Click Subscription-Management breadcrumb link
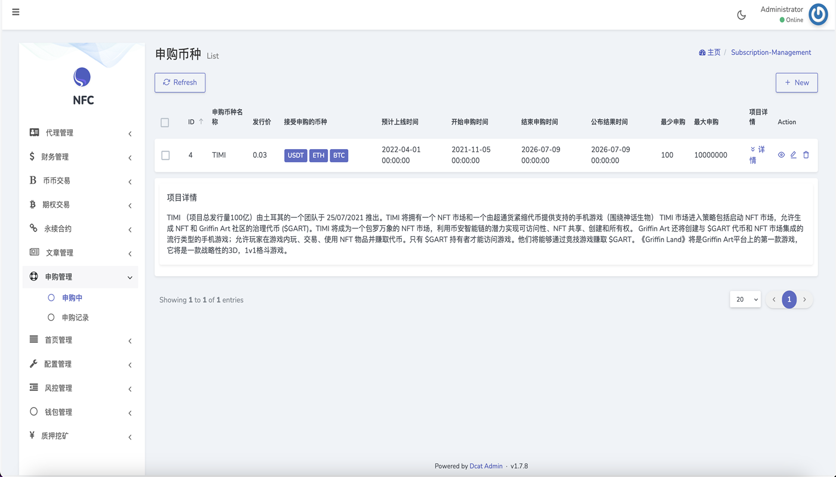836x477 pixels. click(771, 52)
